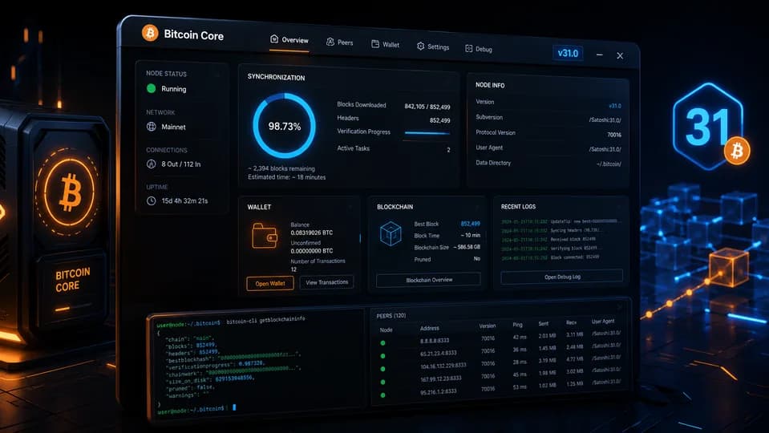
Task: Click the 'bitcoin-cli getblockchaininfo' command text
Action: pyautogui.click(x=265, y=320)
